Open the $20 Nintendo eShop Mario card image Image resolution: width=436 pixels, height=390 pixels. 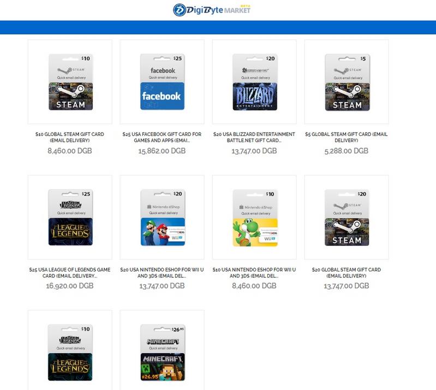click(x=162, y=217)
